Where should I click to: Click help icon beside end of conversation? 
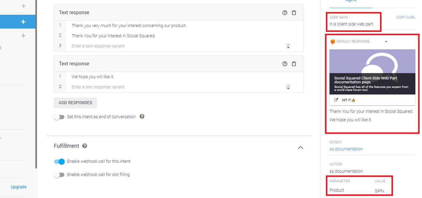(x=142, y=116)
